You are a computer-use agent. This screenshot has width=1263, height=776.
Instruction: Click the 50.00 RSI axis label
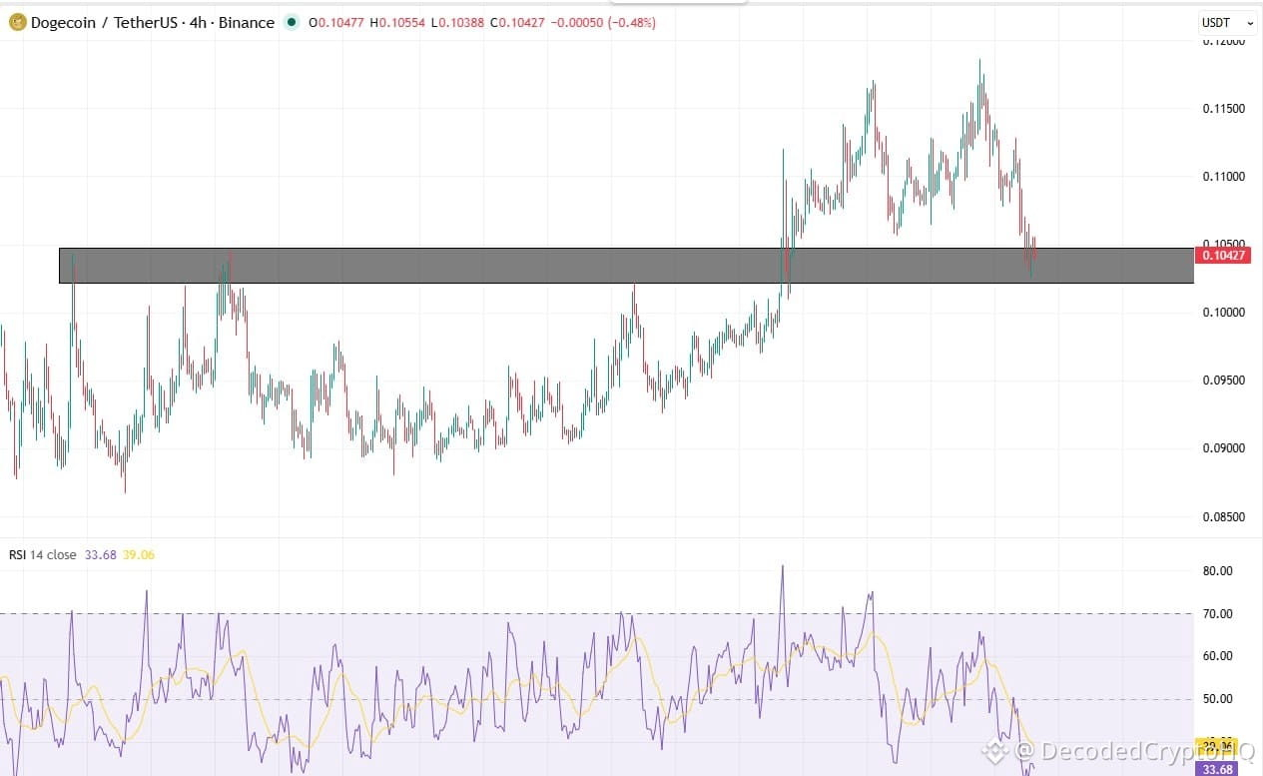1218,699
